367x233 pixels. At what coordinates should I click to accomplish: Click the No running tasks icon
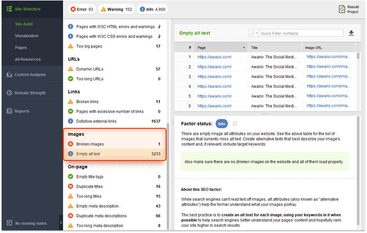point(9,223)
